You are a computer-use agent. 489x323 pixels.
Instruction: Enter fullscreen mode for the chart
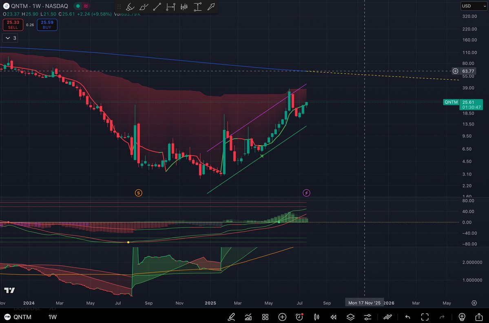pyautogui.click(x=425, y=317)
